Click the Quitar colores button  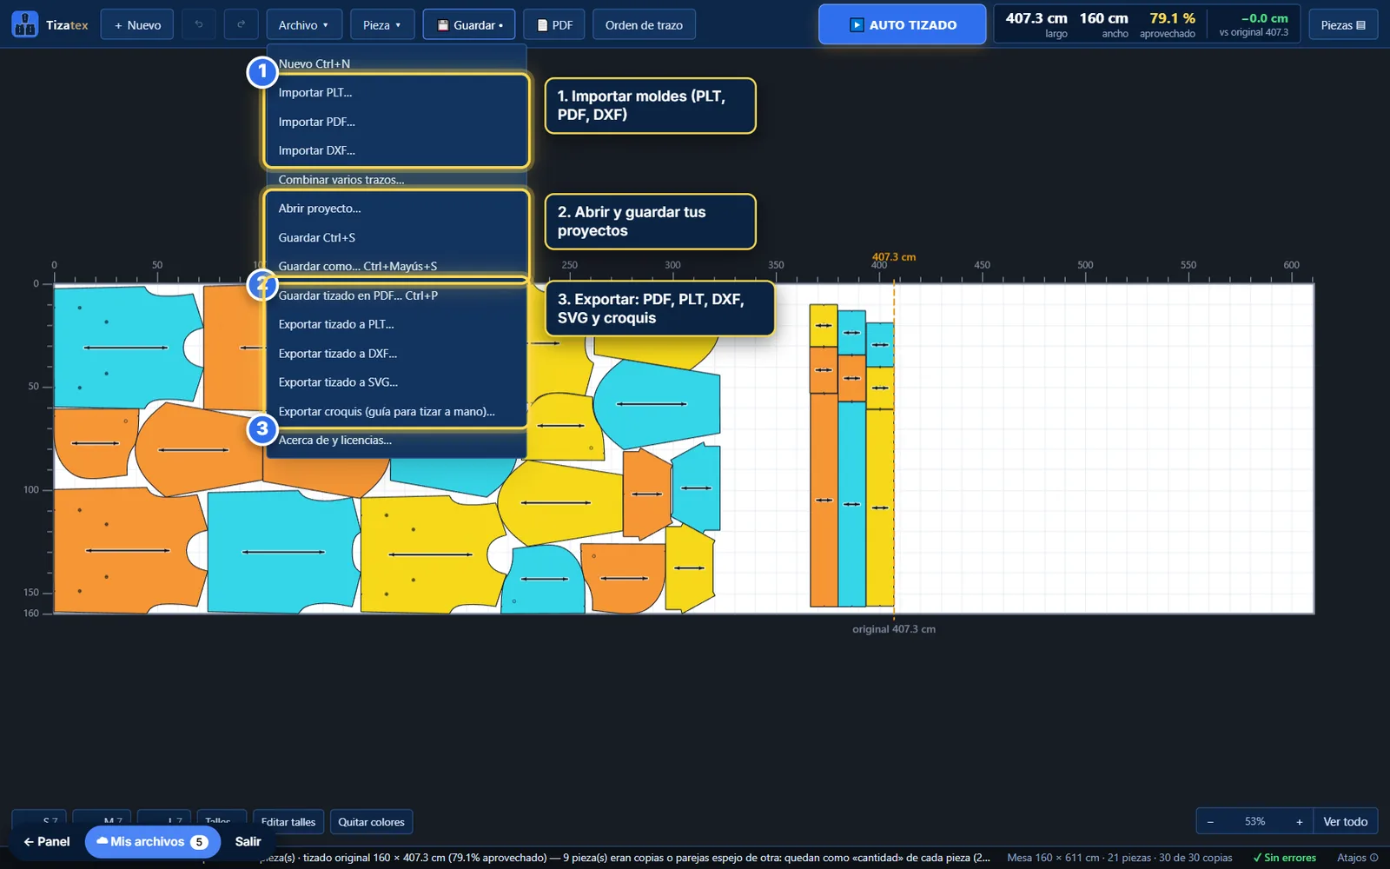point(371,822)
